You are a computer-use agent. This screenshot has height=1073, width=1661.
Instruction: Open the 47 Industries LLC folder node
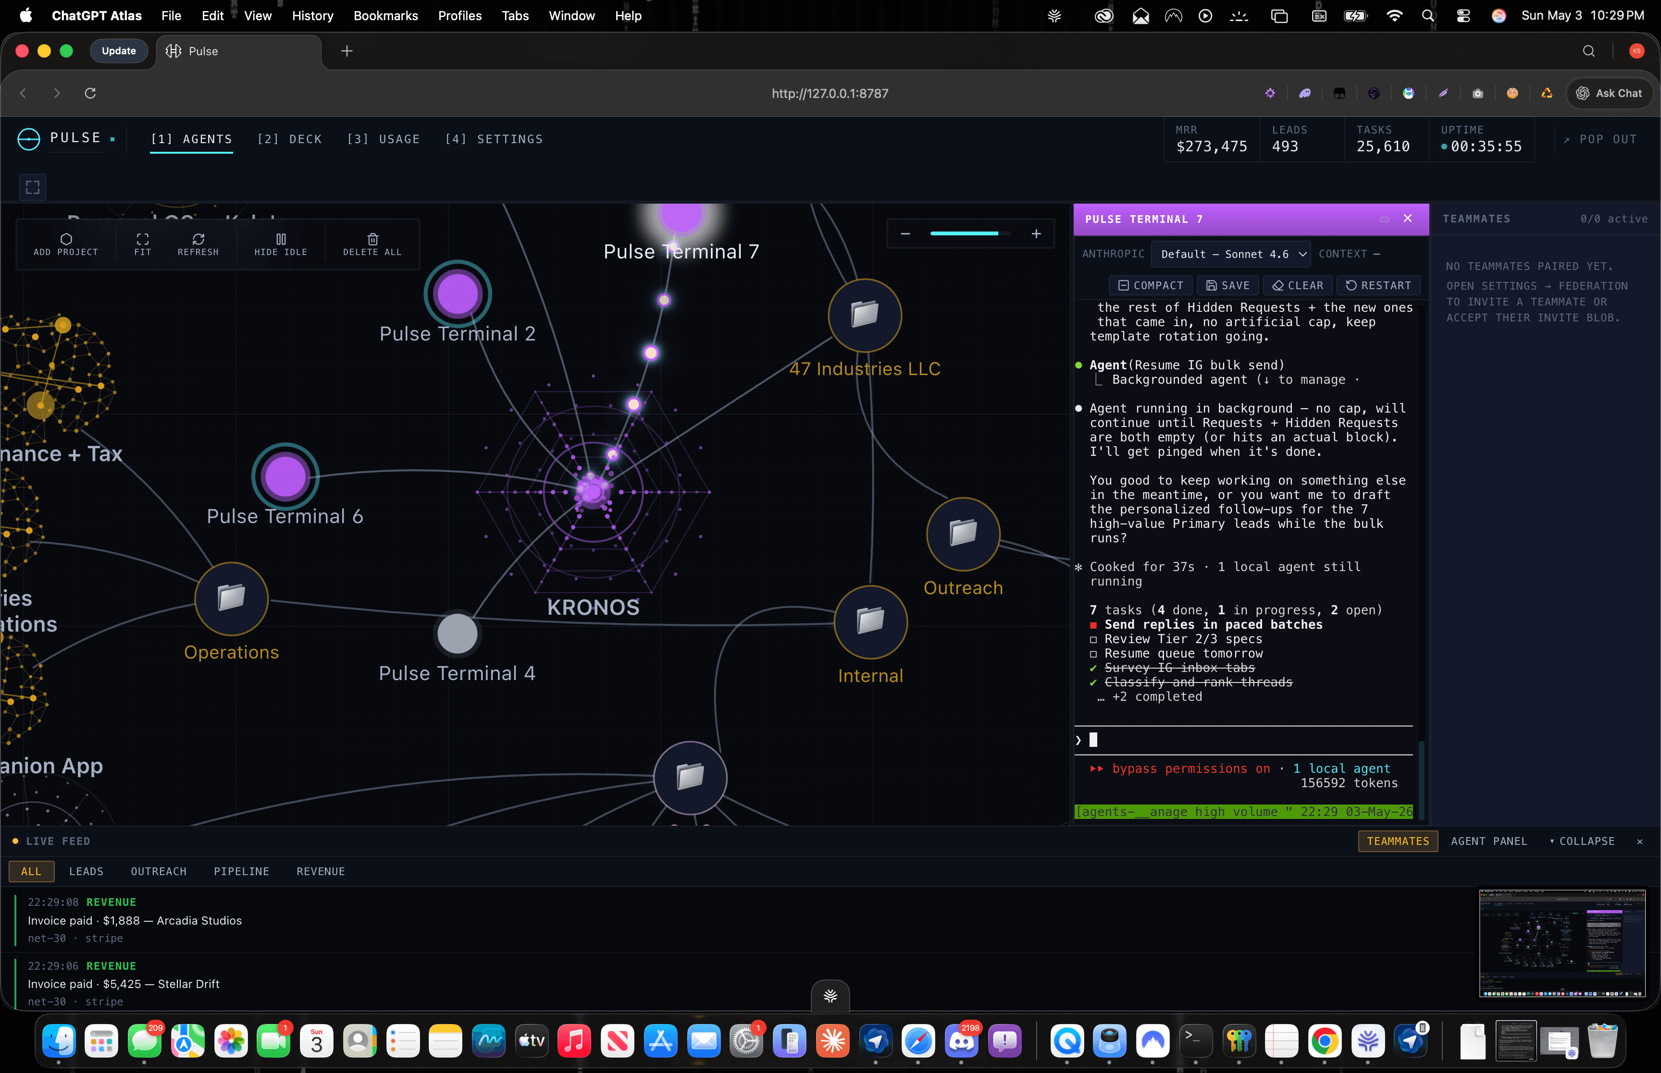[x=864, y=315]
